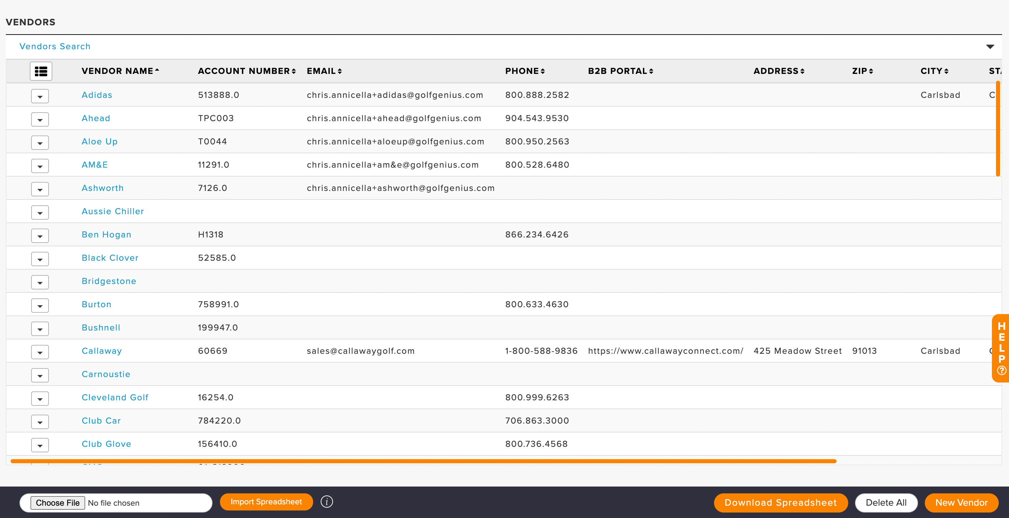Viewport: 1009px width, 518px height.
Task: Click the vertical orange table scrollbar
Action: tap(998, 128)
